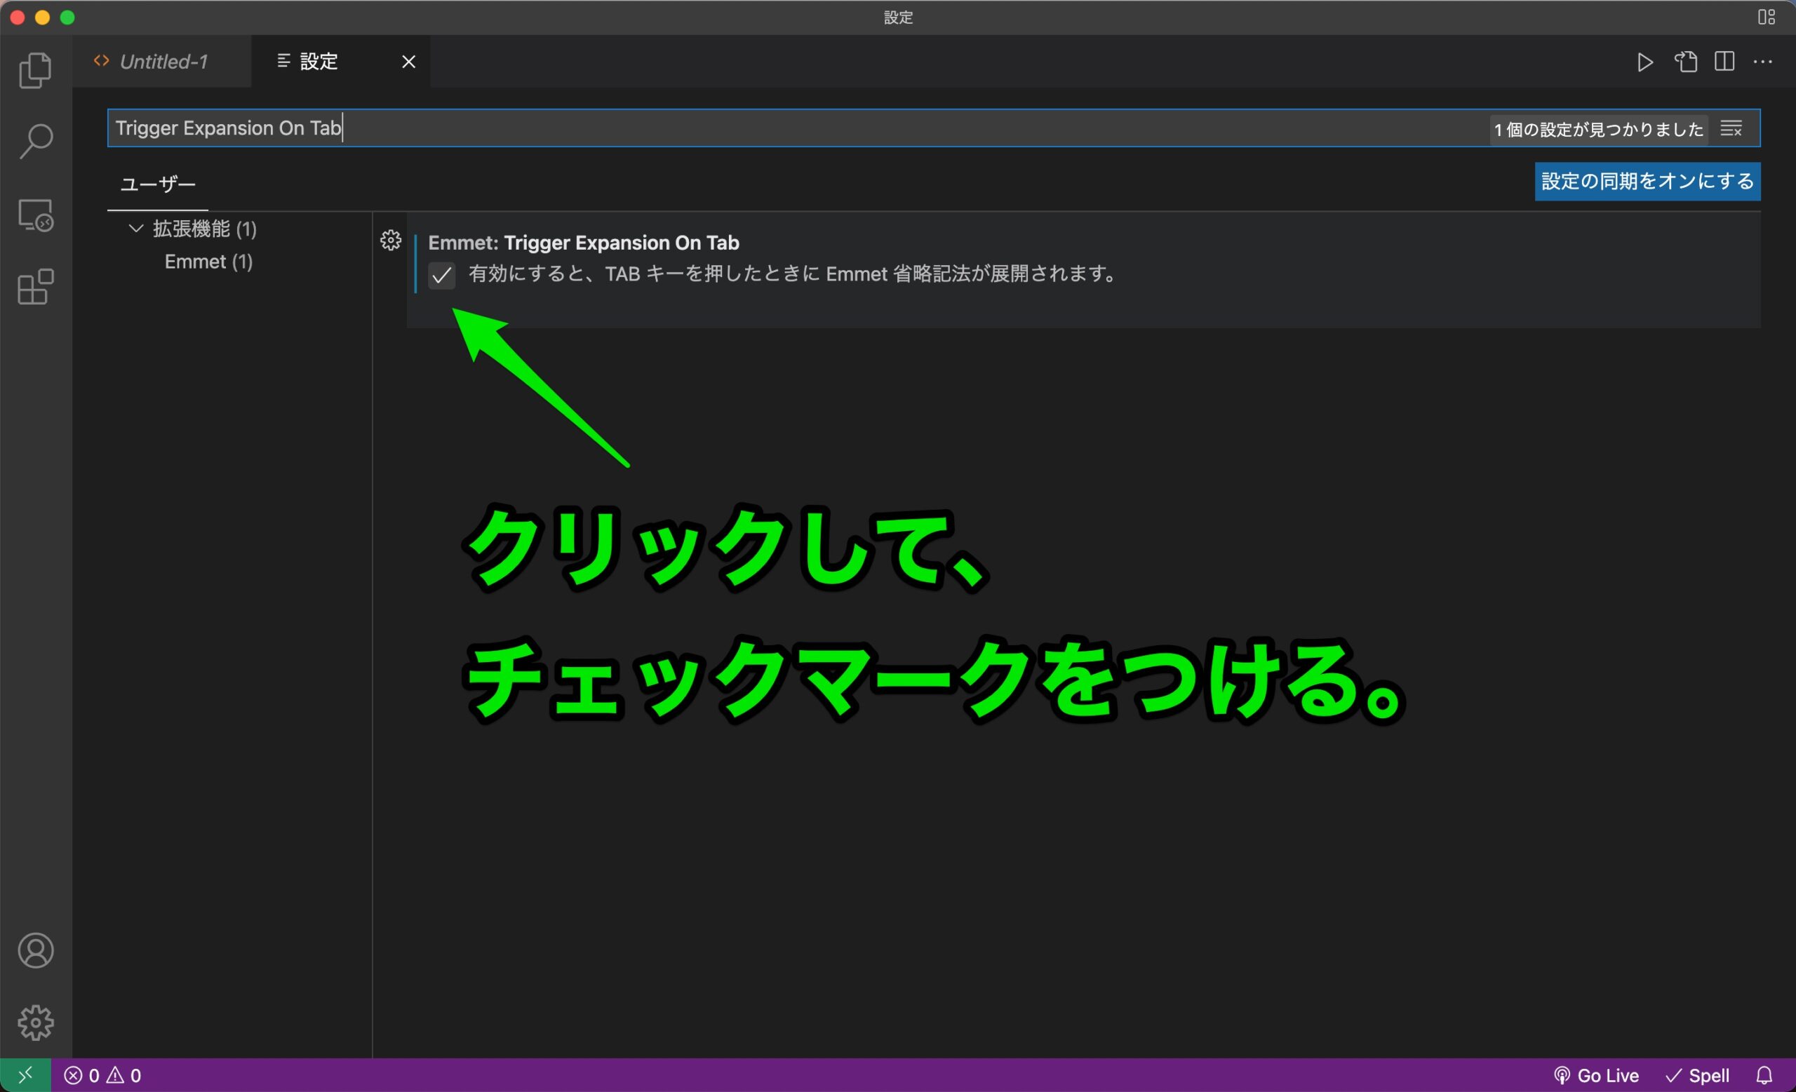Close the 設定 tab
1796x1092 pixels.
[409, 62]
